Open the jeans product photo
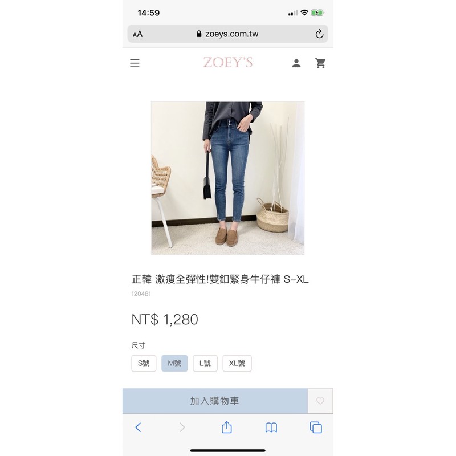456x456 pixels. tap(227, 178)
